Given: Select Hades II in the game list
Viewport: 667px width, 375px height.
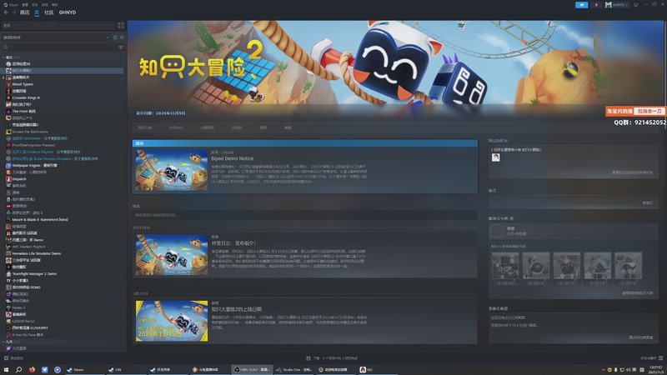Looking at the screenshot, I should click(18, 307).
